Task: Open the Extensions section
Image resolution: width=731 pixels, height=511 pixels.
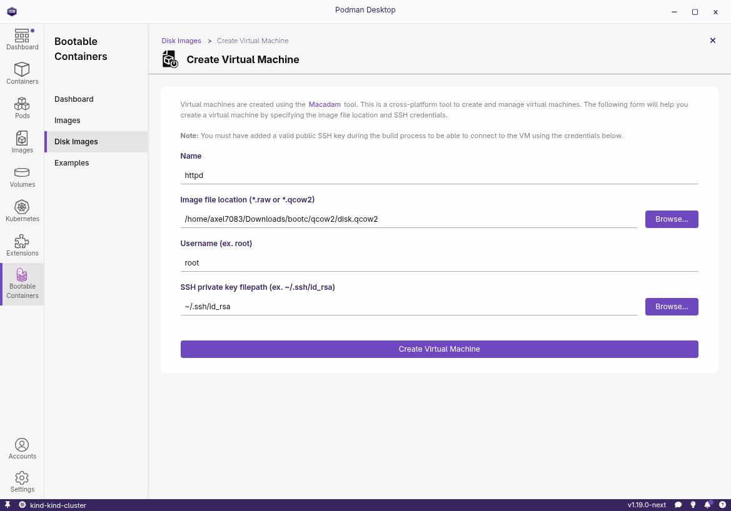Action: pyautogui.click(x=22, y=246)
